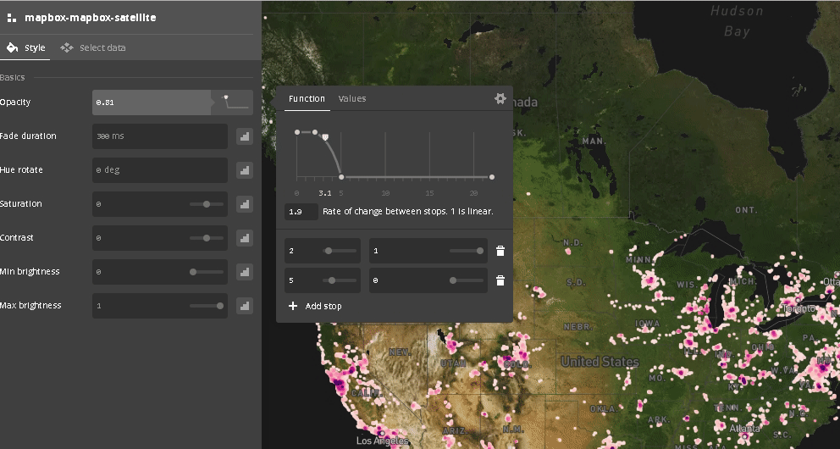Click the graph end point at zoom 22
Viewport: 840px width, 449px height.
pos(492,177)
